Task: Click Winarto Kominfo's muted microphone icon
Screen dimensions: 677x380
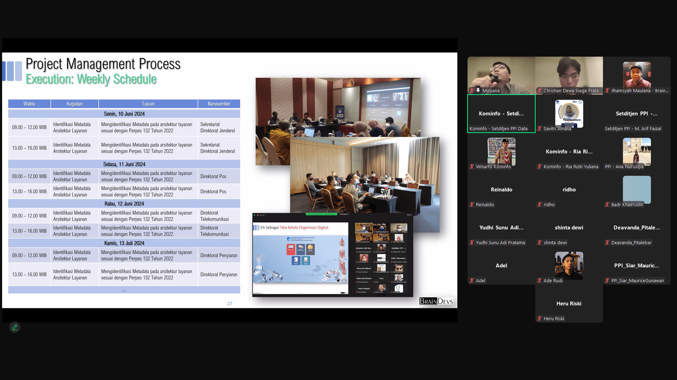Action: tap(472, 166)
